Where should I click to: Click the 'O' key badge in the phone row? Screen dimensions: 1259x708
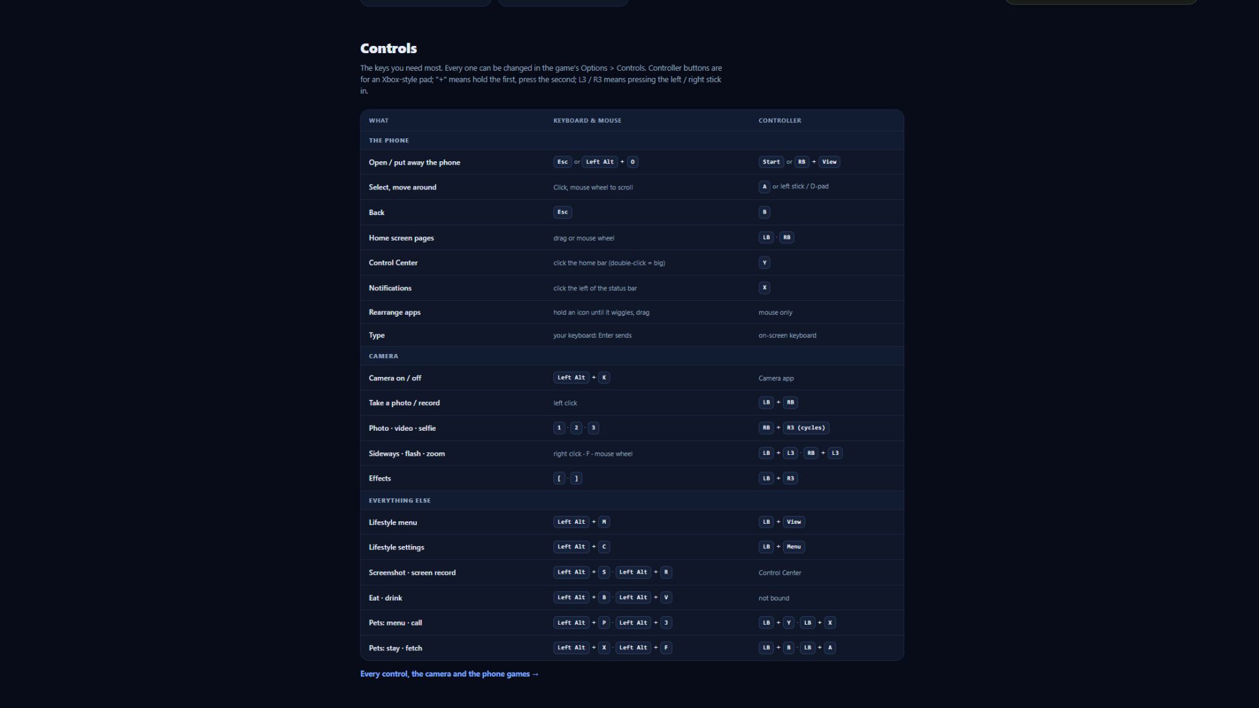(632, 162)
